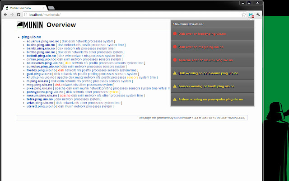The width and height of the screenshot is (289, 181).
Task: Open cumulus.ping.uio.no host link
Action: click(42, 67)
